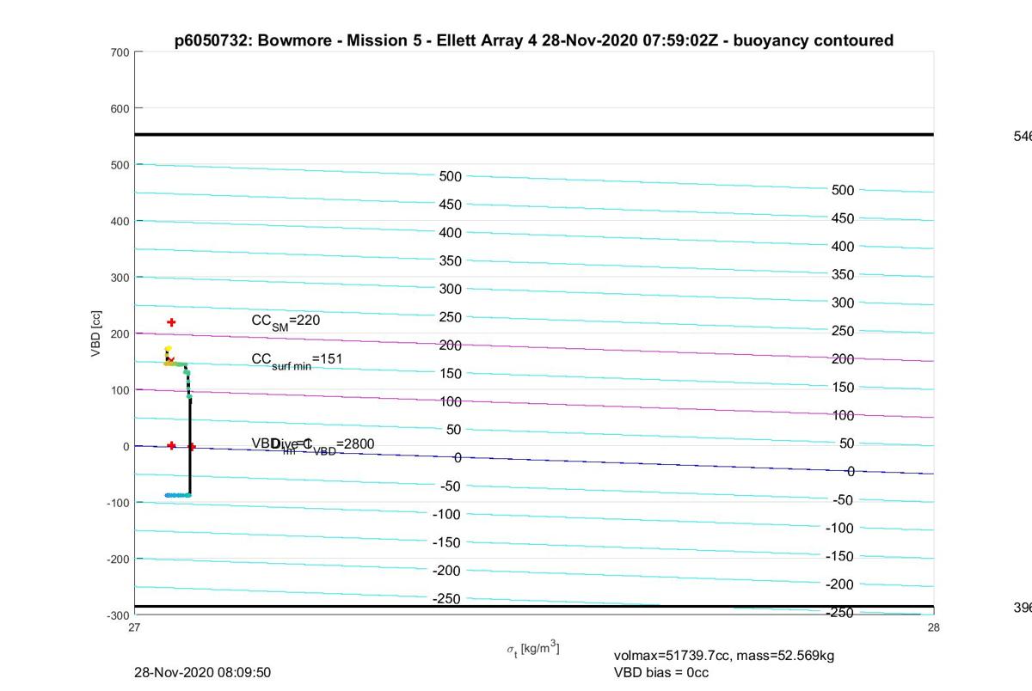Click the right-column contour label "0" on blue line
The image size is (1032, 691).
click(851, 471)
